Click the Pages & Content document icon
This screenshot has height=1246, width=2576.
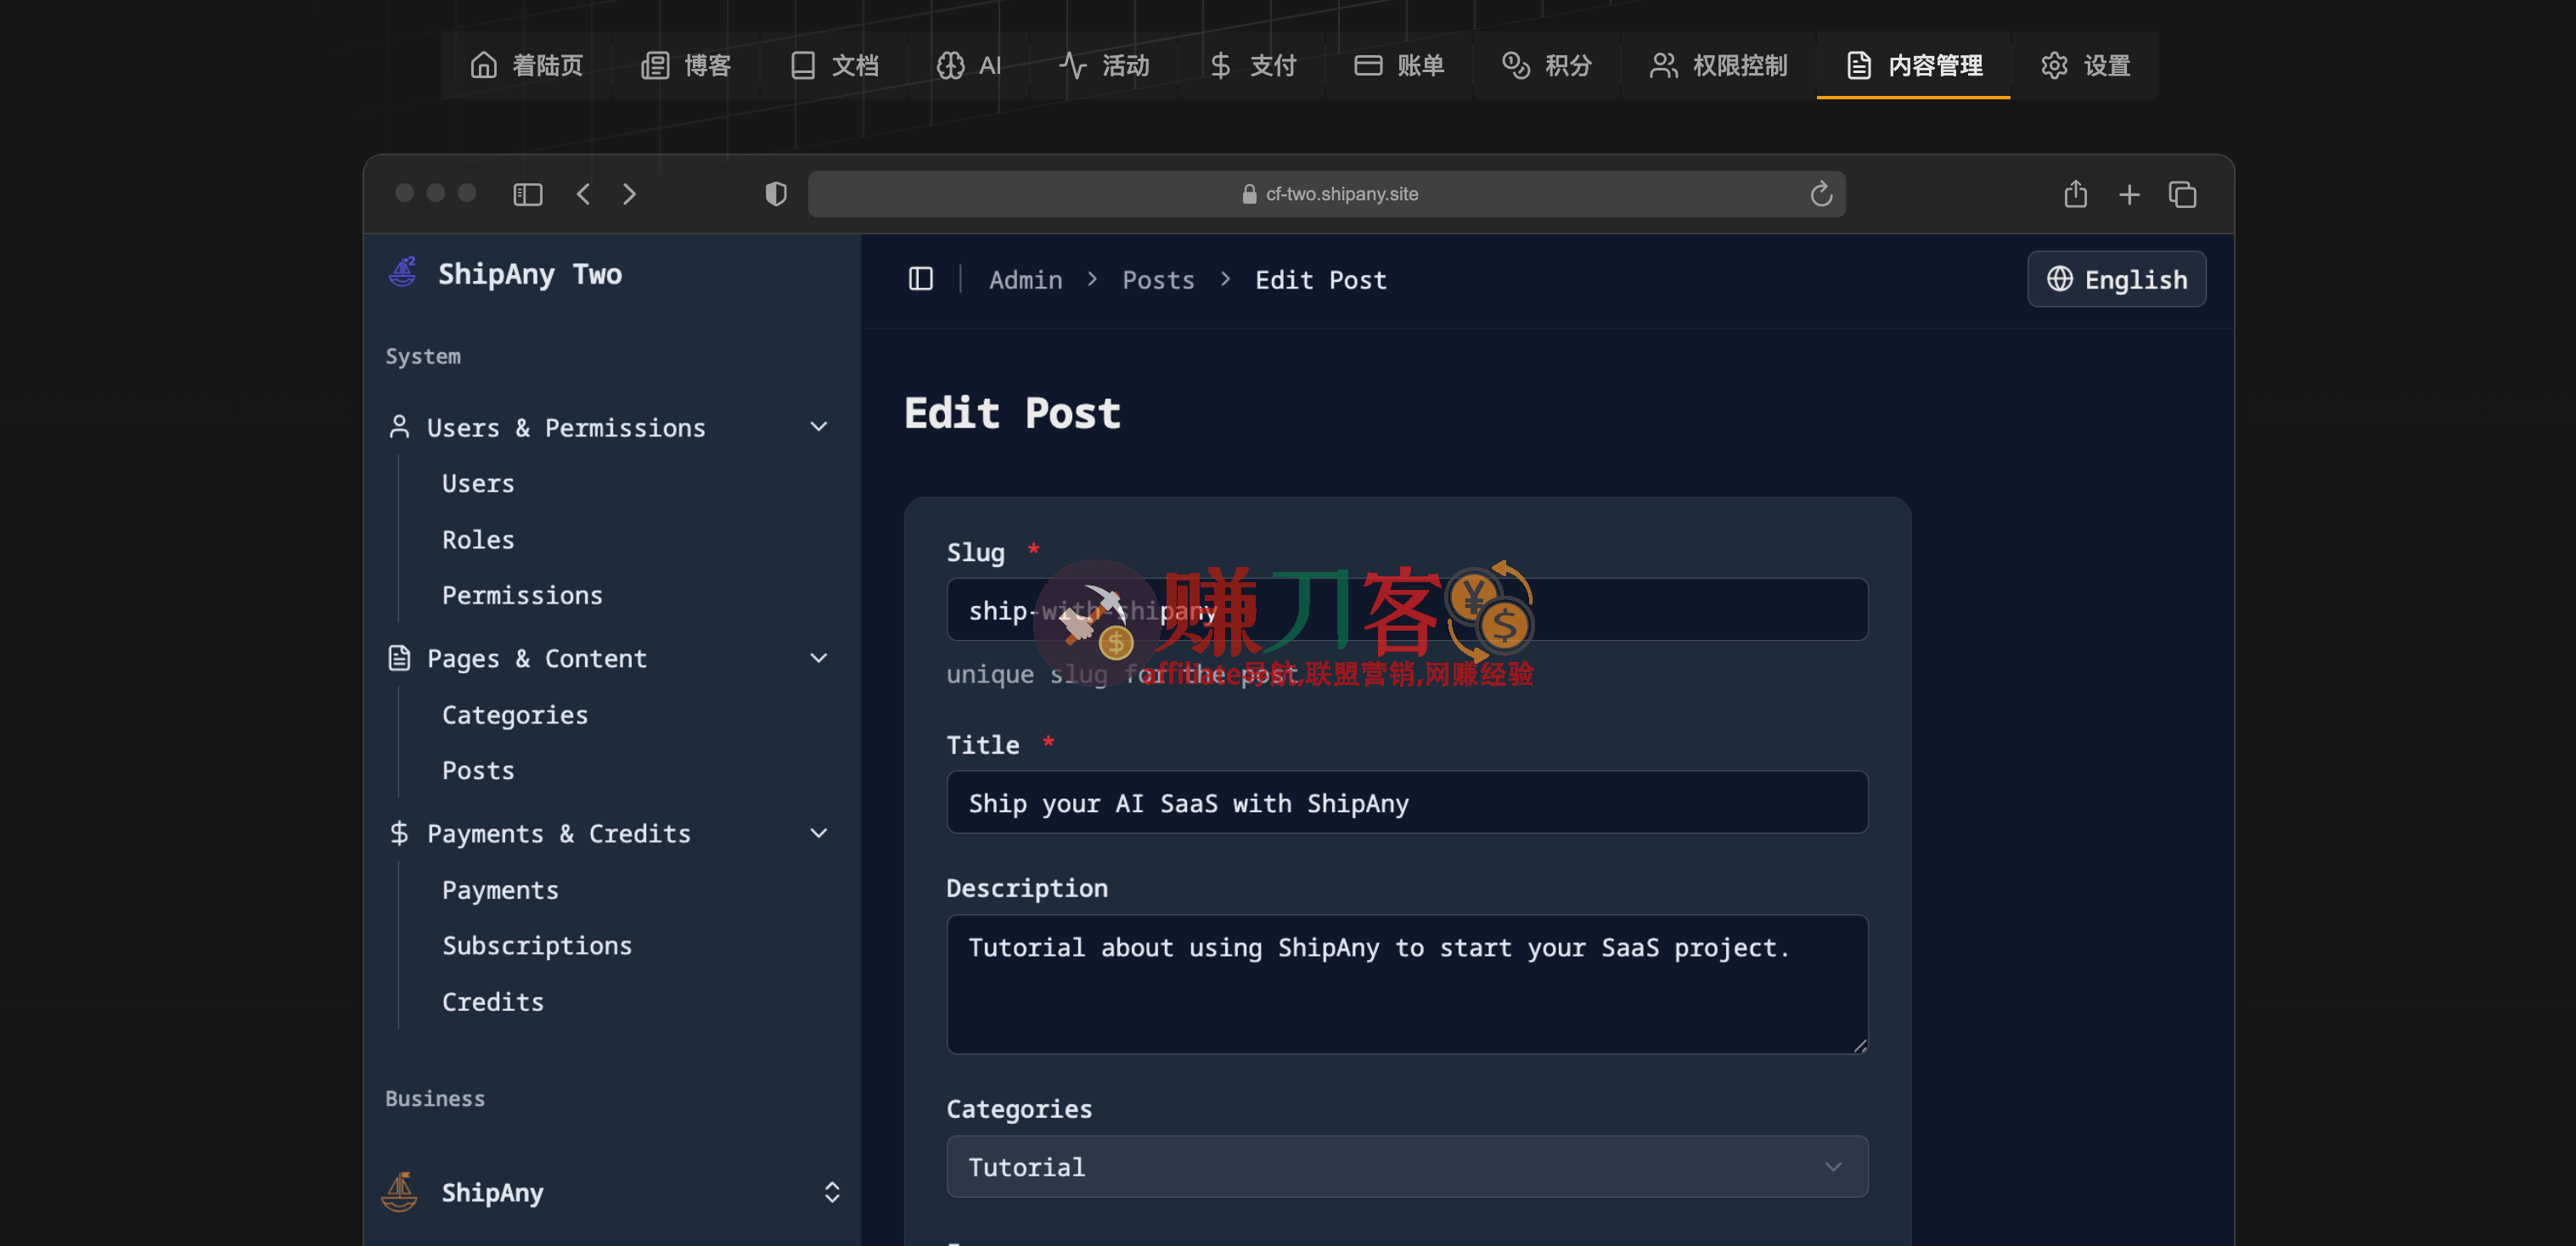tap(399, 658)
